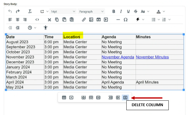Click the April Agenda cell
The image size is (191, 115).
(x=119, y=82)
